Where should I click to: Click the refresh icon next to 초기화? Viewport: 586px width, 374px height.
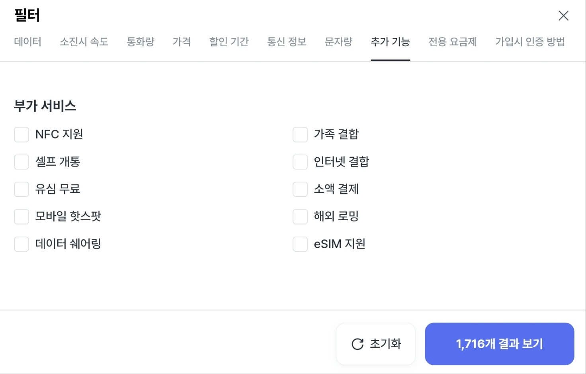357,344
